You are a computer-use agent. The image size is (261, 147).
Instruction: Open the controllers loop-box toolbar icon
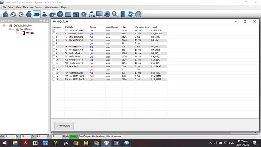44,14
